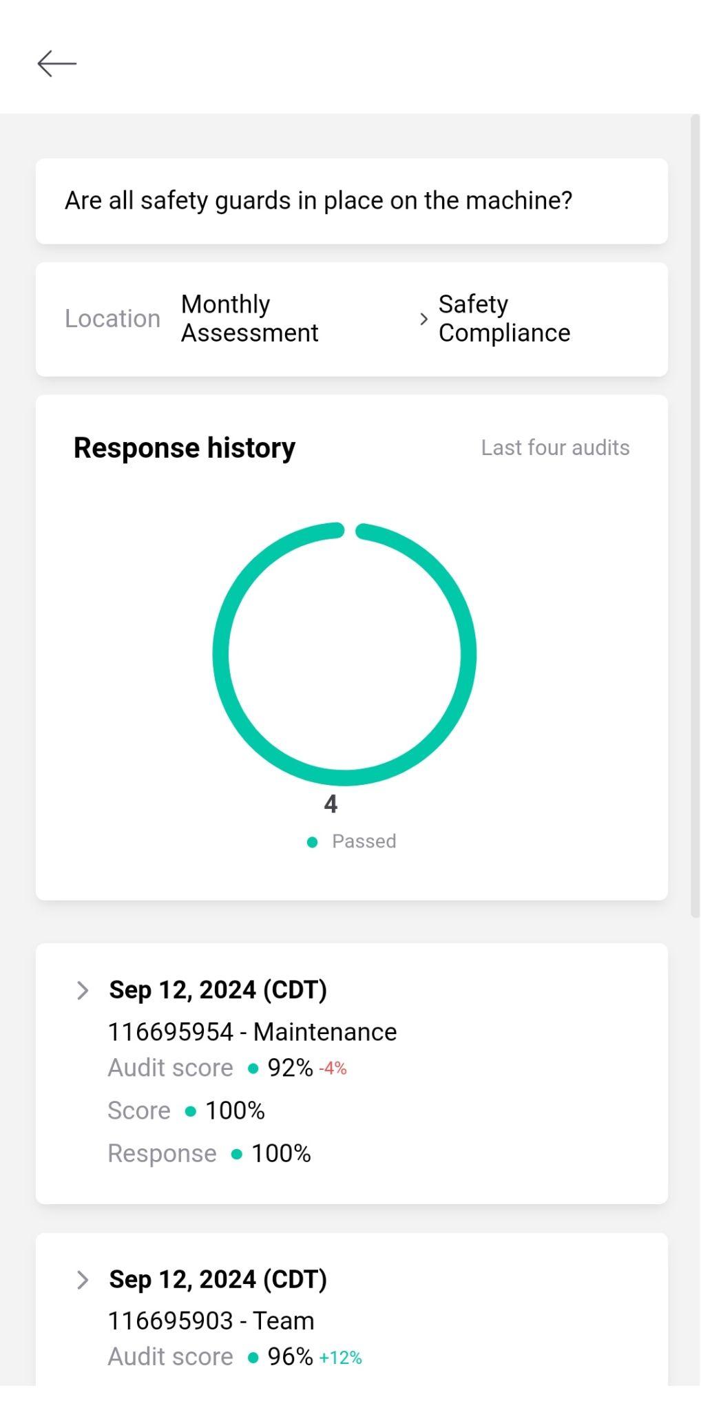Expand the 116695903 Team audit chevron
701x1410 pixels.
pyautogui.click(x=83, y=1280)
